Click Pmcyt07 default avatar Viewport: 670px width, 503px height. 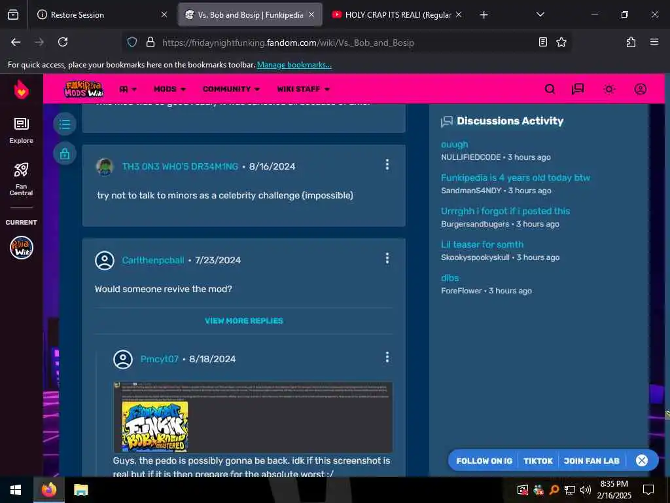pos(123,359)
